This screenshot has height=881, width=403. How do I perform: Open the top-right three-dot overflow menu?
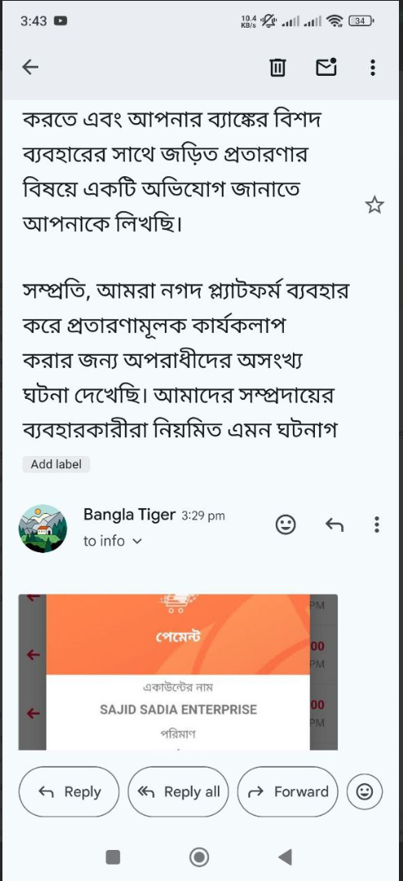(373, 68)
